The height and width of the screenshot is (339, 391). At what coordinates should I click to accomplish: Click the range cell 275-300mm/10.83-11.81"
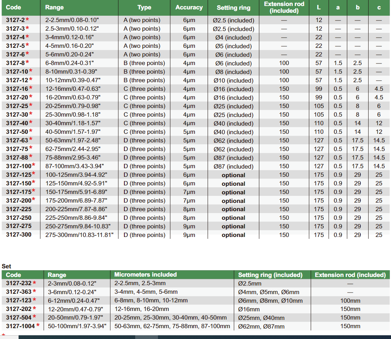79,235
